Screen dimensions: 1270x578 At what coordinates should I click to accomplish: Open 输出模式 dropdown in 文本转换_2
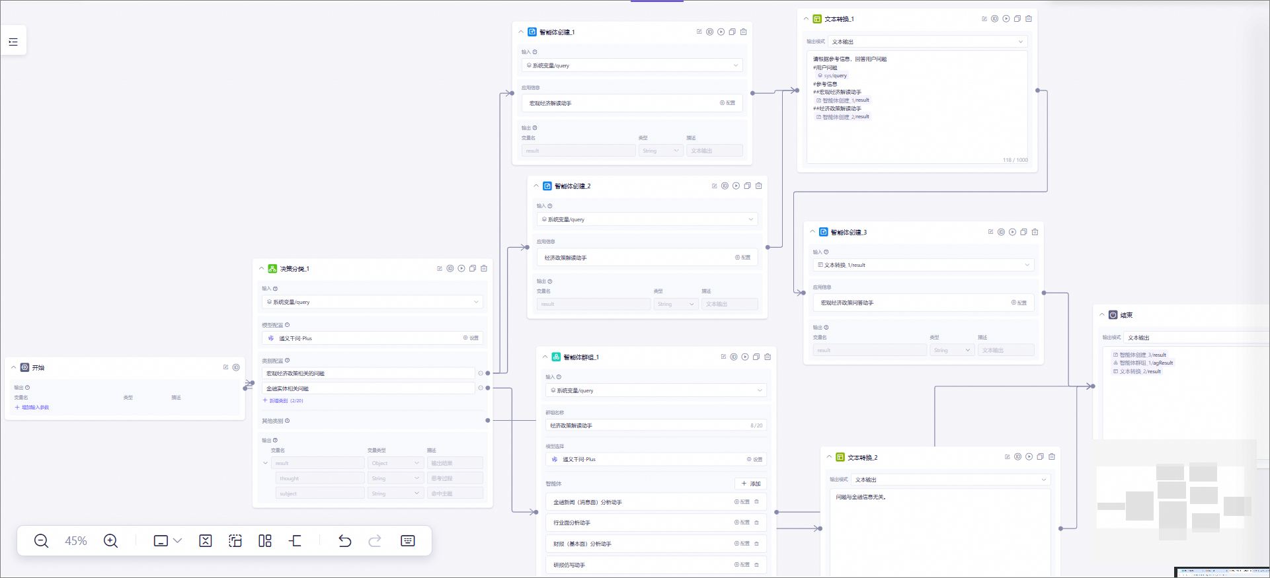coord(951,480)
